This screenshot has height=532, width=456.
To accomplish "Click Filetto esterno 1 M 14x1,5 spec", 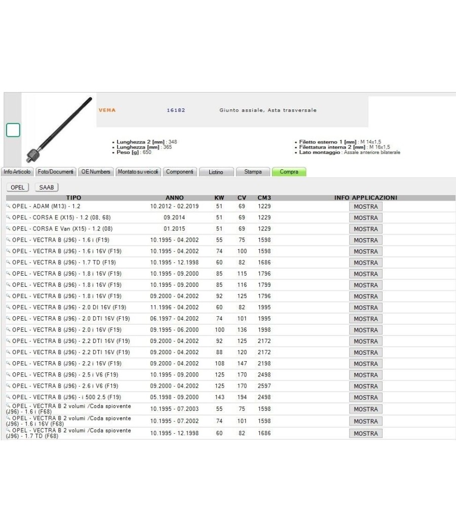I will (340, 142).
